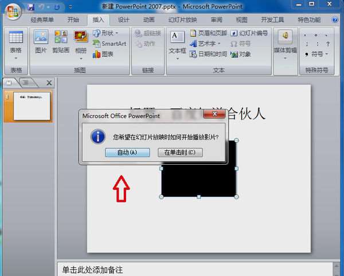Expand the 表格 dropdown arrow
344x276 pixels.
point(16,59)
